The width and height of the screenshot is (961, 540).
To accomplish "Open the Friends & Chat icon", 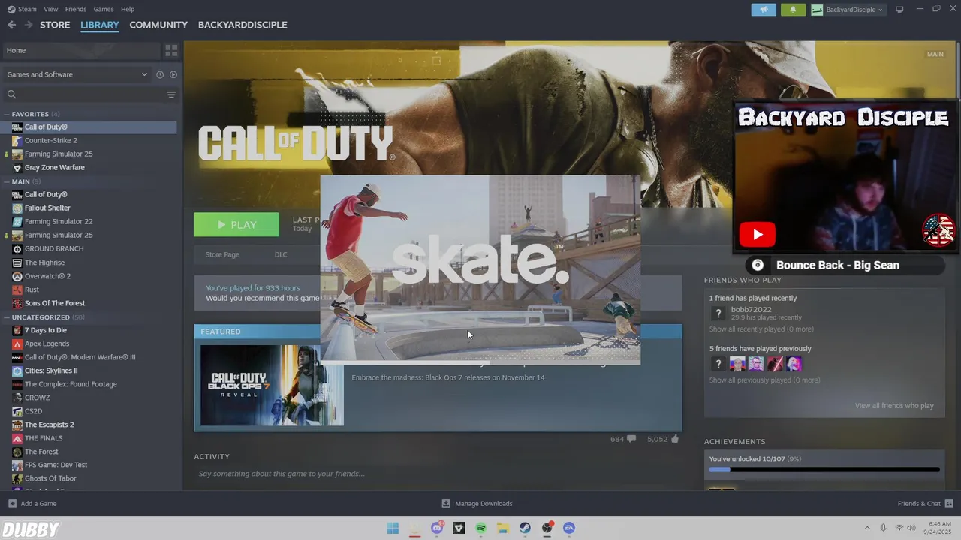I will [x=949, y=503].
